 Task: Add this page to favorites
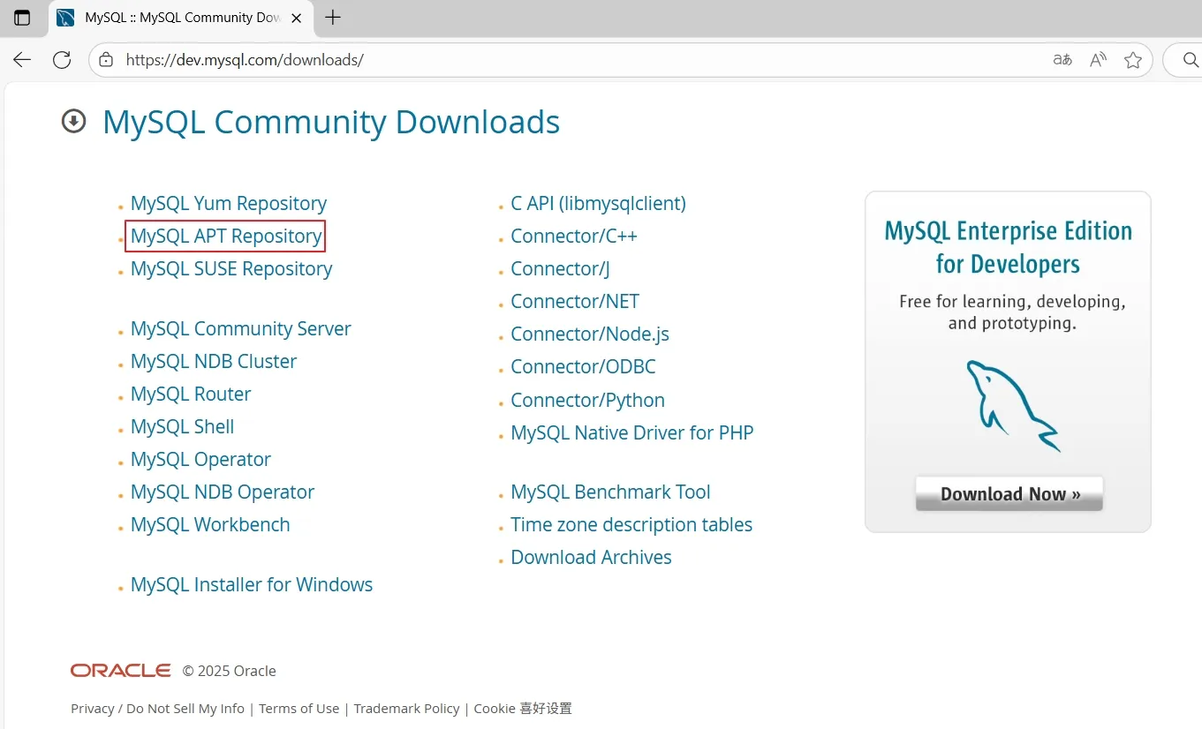pyautogui.click(x=1133, y=60)
